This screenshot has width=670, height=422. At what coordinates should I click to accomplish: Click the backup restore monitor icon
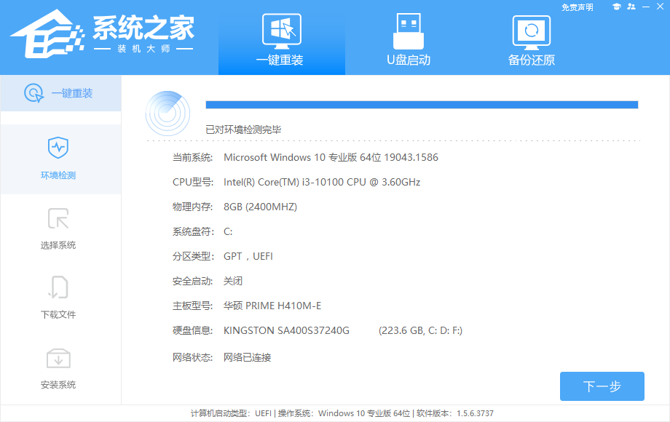[x=531, y=31]
